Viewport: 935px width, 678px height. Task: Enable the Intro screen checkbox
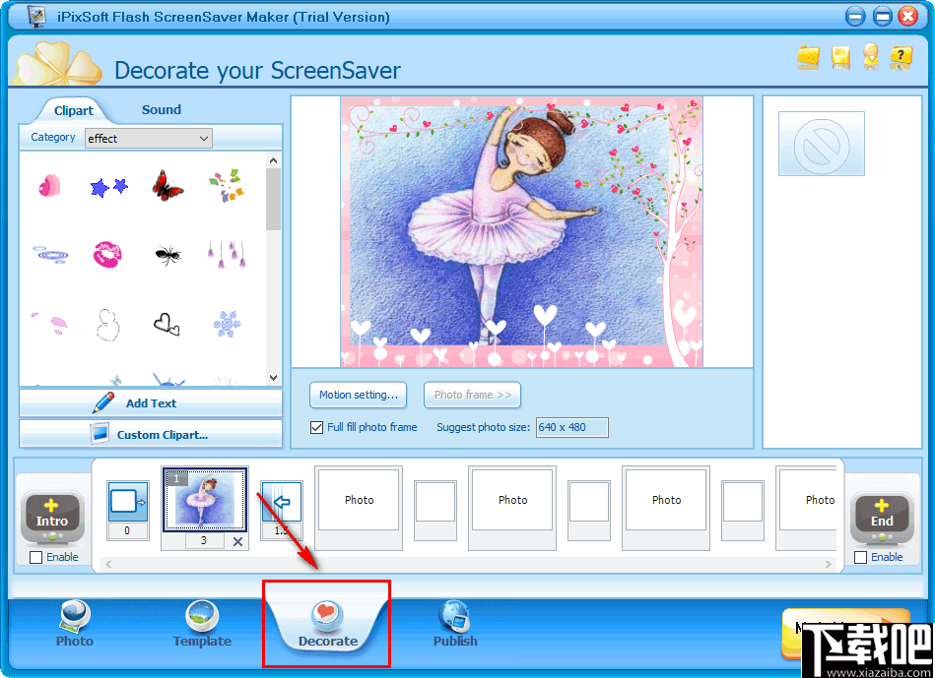point(34,557)
